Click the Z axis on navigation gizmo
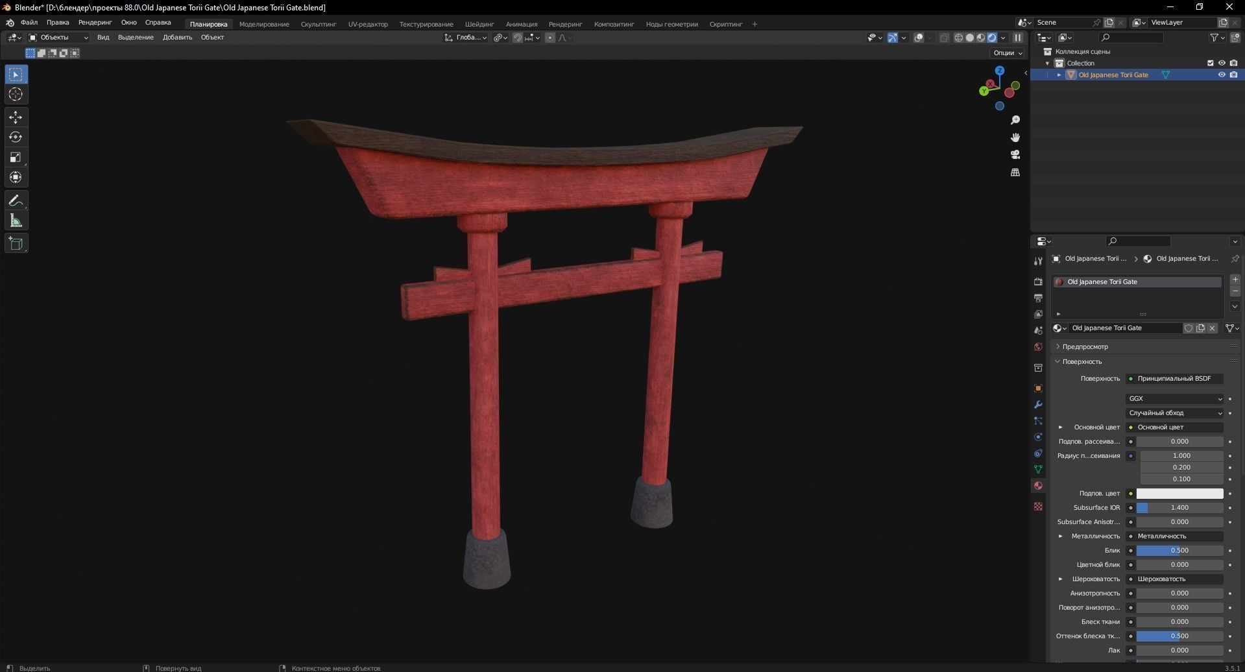This screenshot has width=1245, height=672. (x=1000, y=70)
